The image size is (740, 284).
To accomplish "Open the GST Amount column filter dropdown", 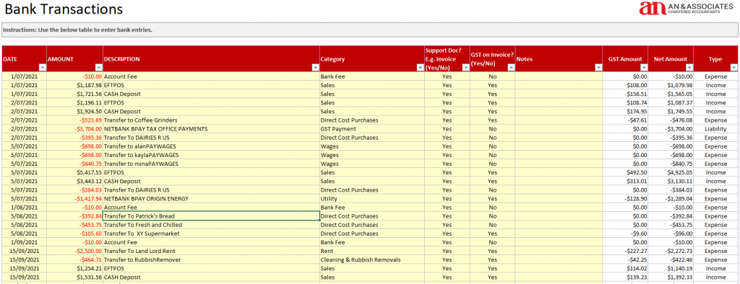I will click(643, 68).
